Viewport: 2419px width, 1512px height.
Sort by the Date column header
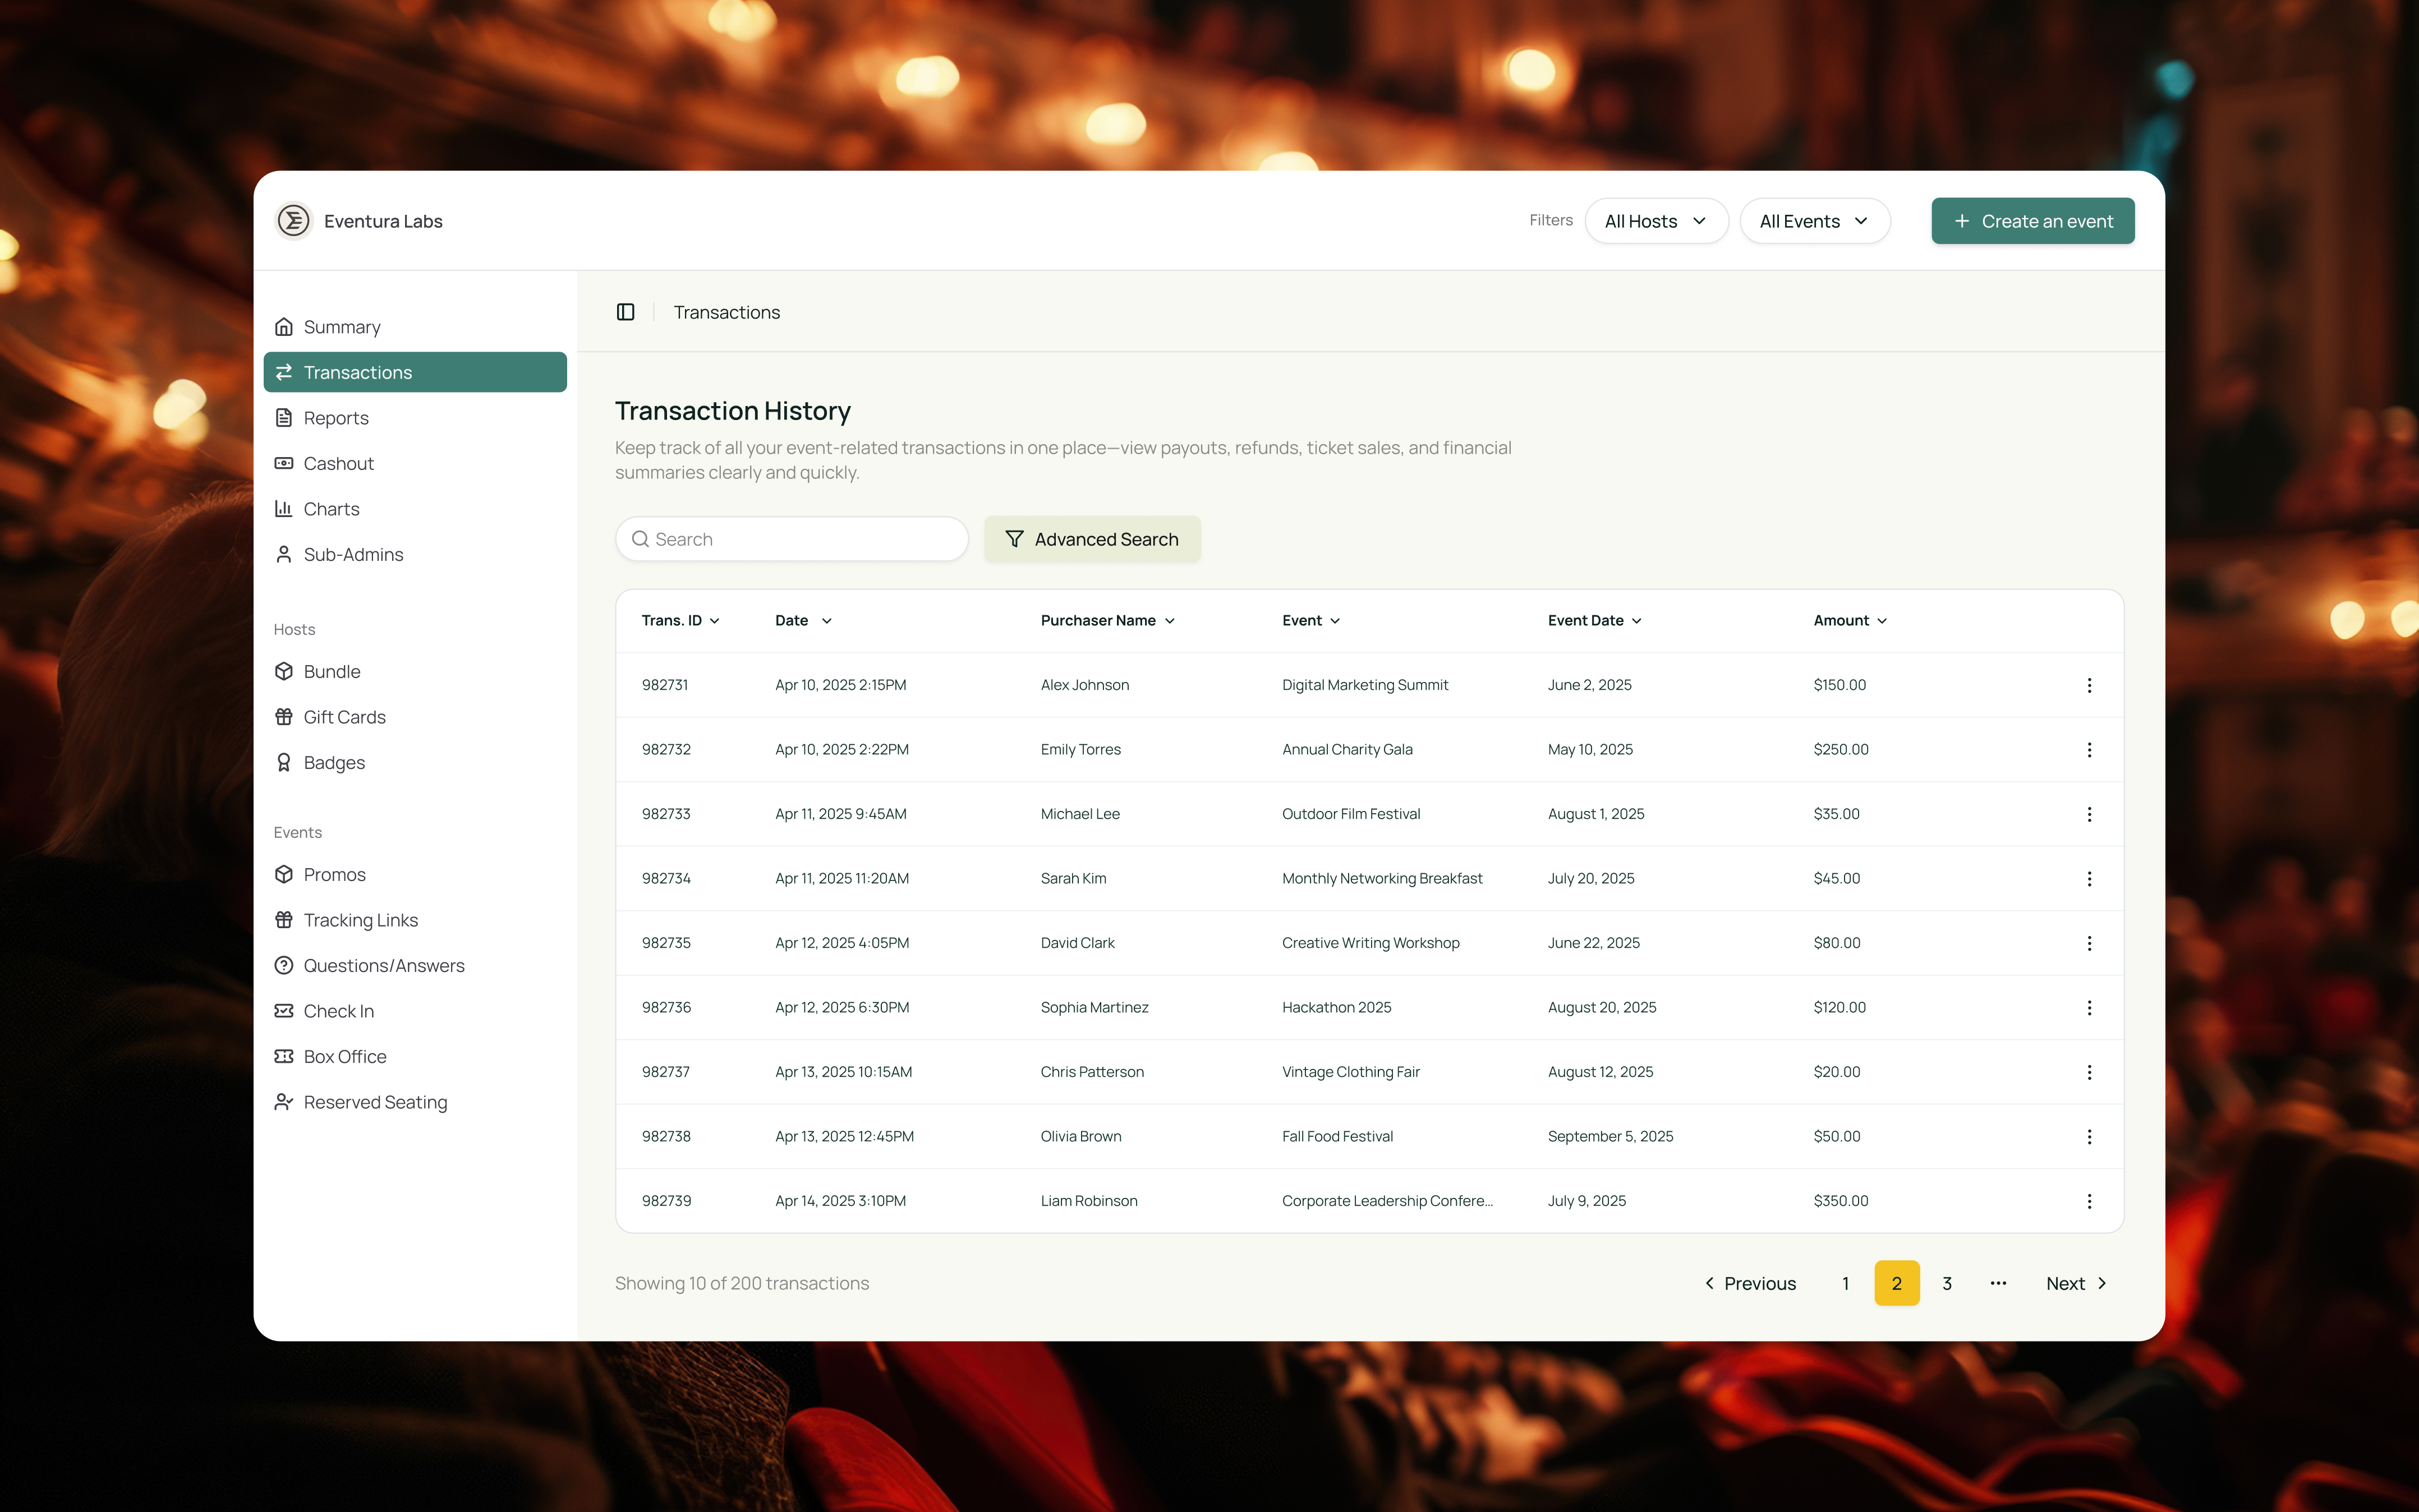[803, 620]
